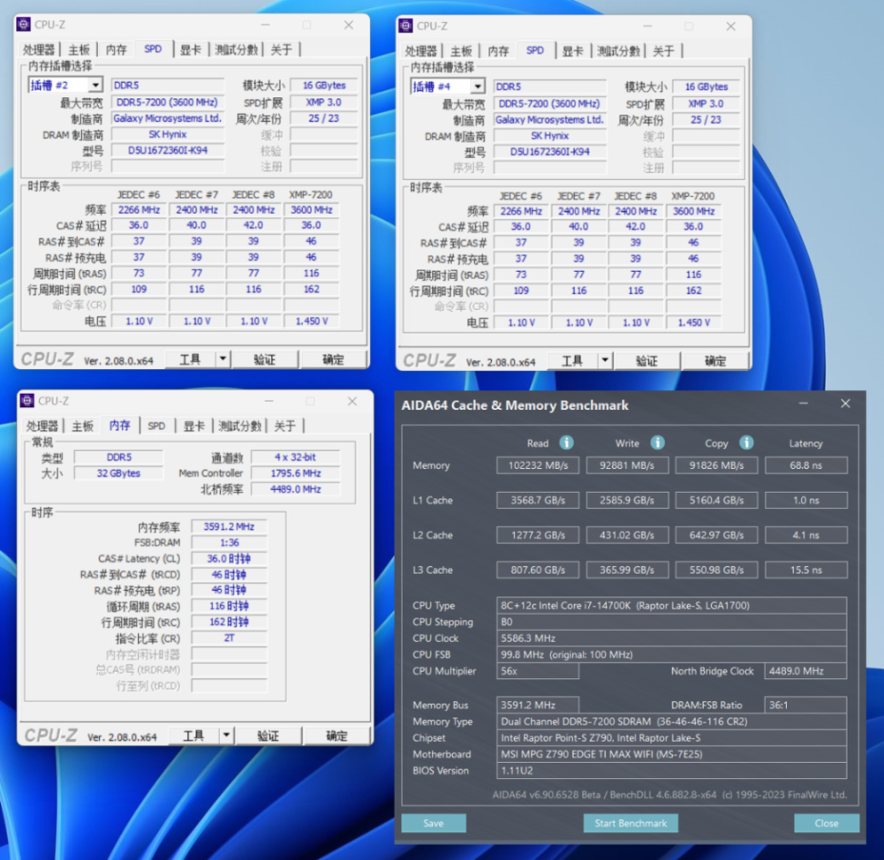Click 内存频率 value 3591.2 MHz in CPU-Z
The height and width of the screenshot is (860, 884).
coord(229,526)
